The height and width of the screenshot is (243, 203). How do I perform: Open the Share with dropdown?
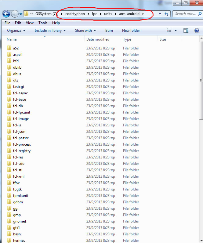point(85,31)
